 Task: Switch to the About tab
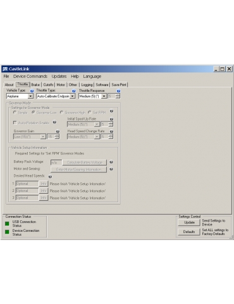point(9,85)
